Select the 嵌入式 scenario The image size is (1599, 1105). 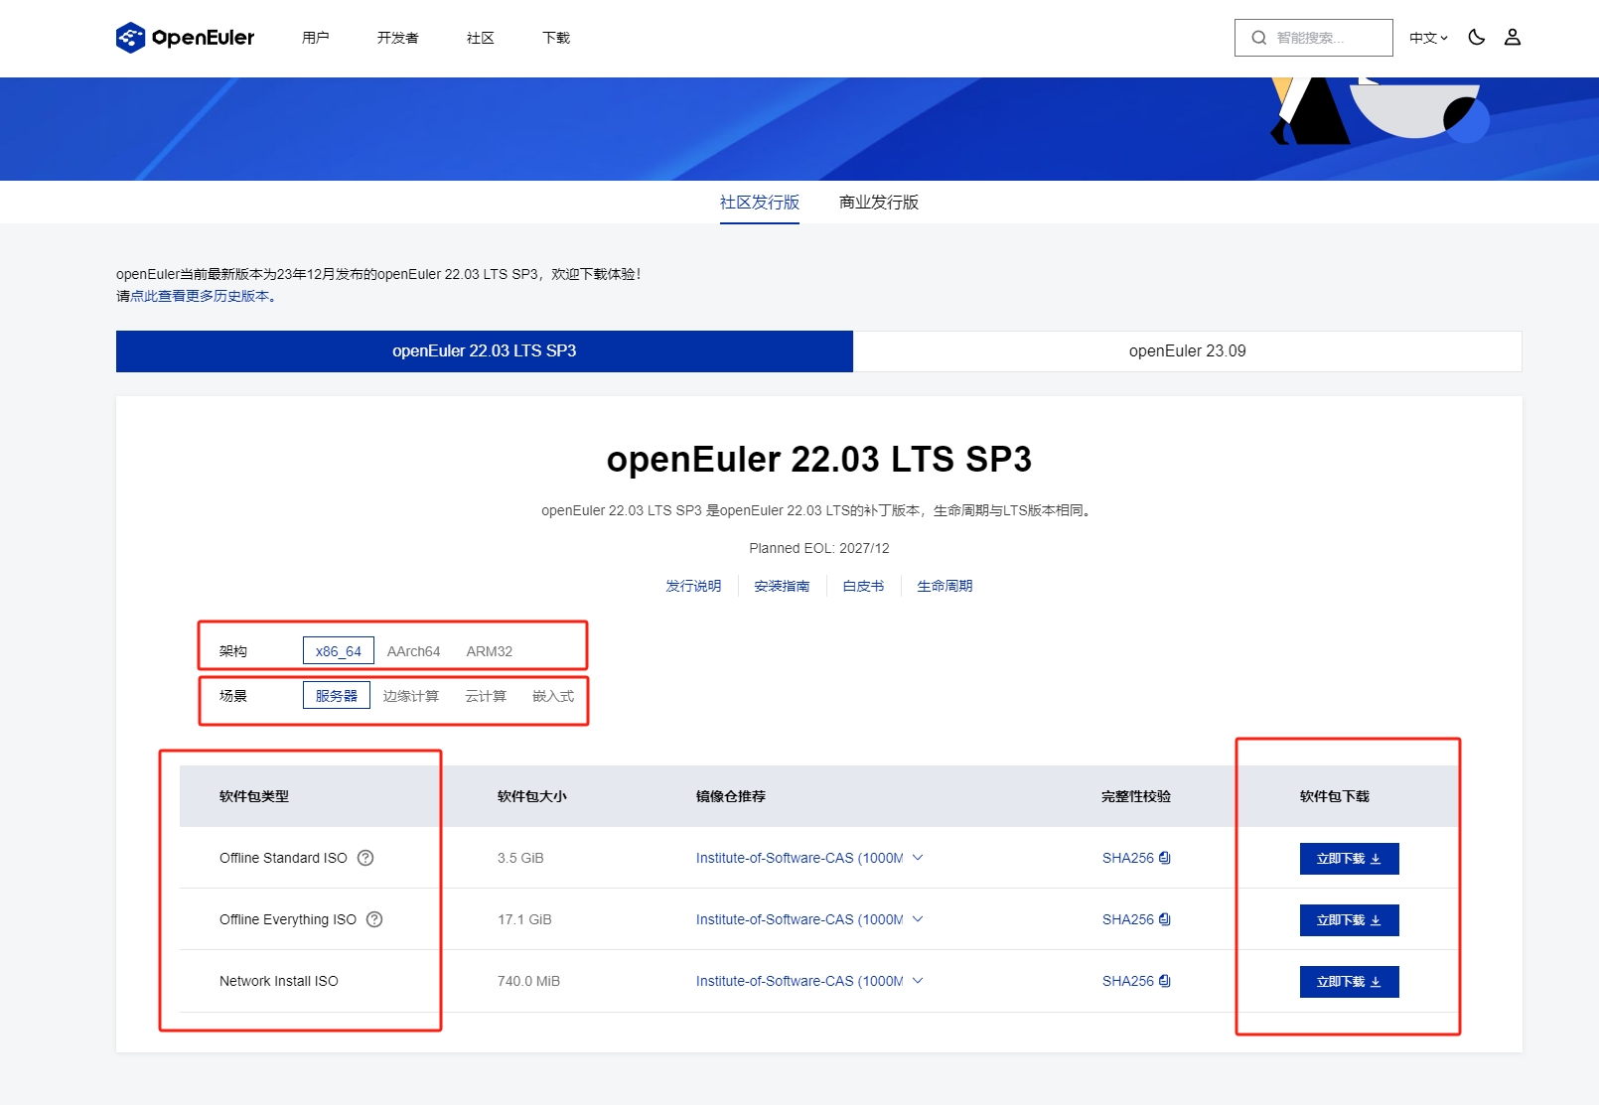coord(553,696)
